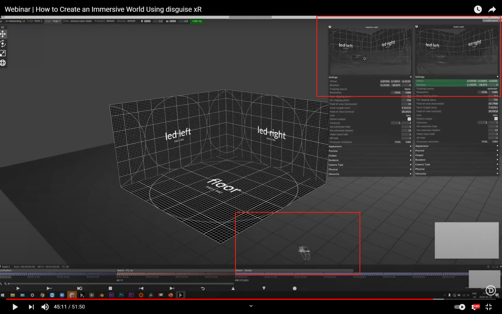502x314 pixels.
Task: Click the source cam preview thumbnail
Action: [x=370, y=52]
